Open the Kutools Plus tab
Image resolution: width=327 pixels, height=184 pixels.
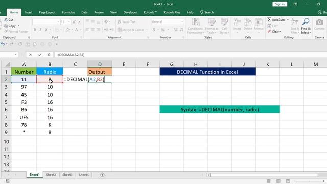[172, 12]
